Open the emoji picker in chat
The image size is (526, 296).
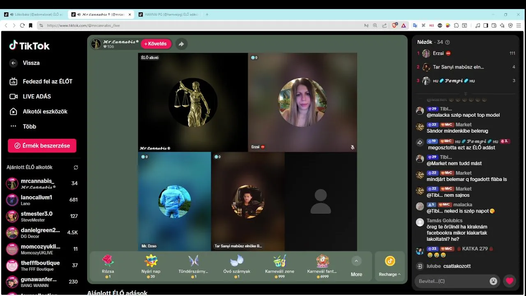tap(494, 281)
